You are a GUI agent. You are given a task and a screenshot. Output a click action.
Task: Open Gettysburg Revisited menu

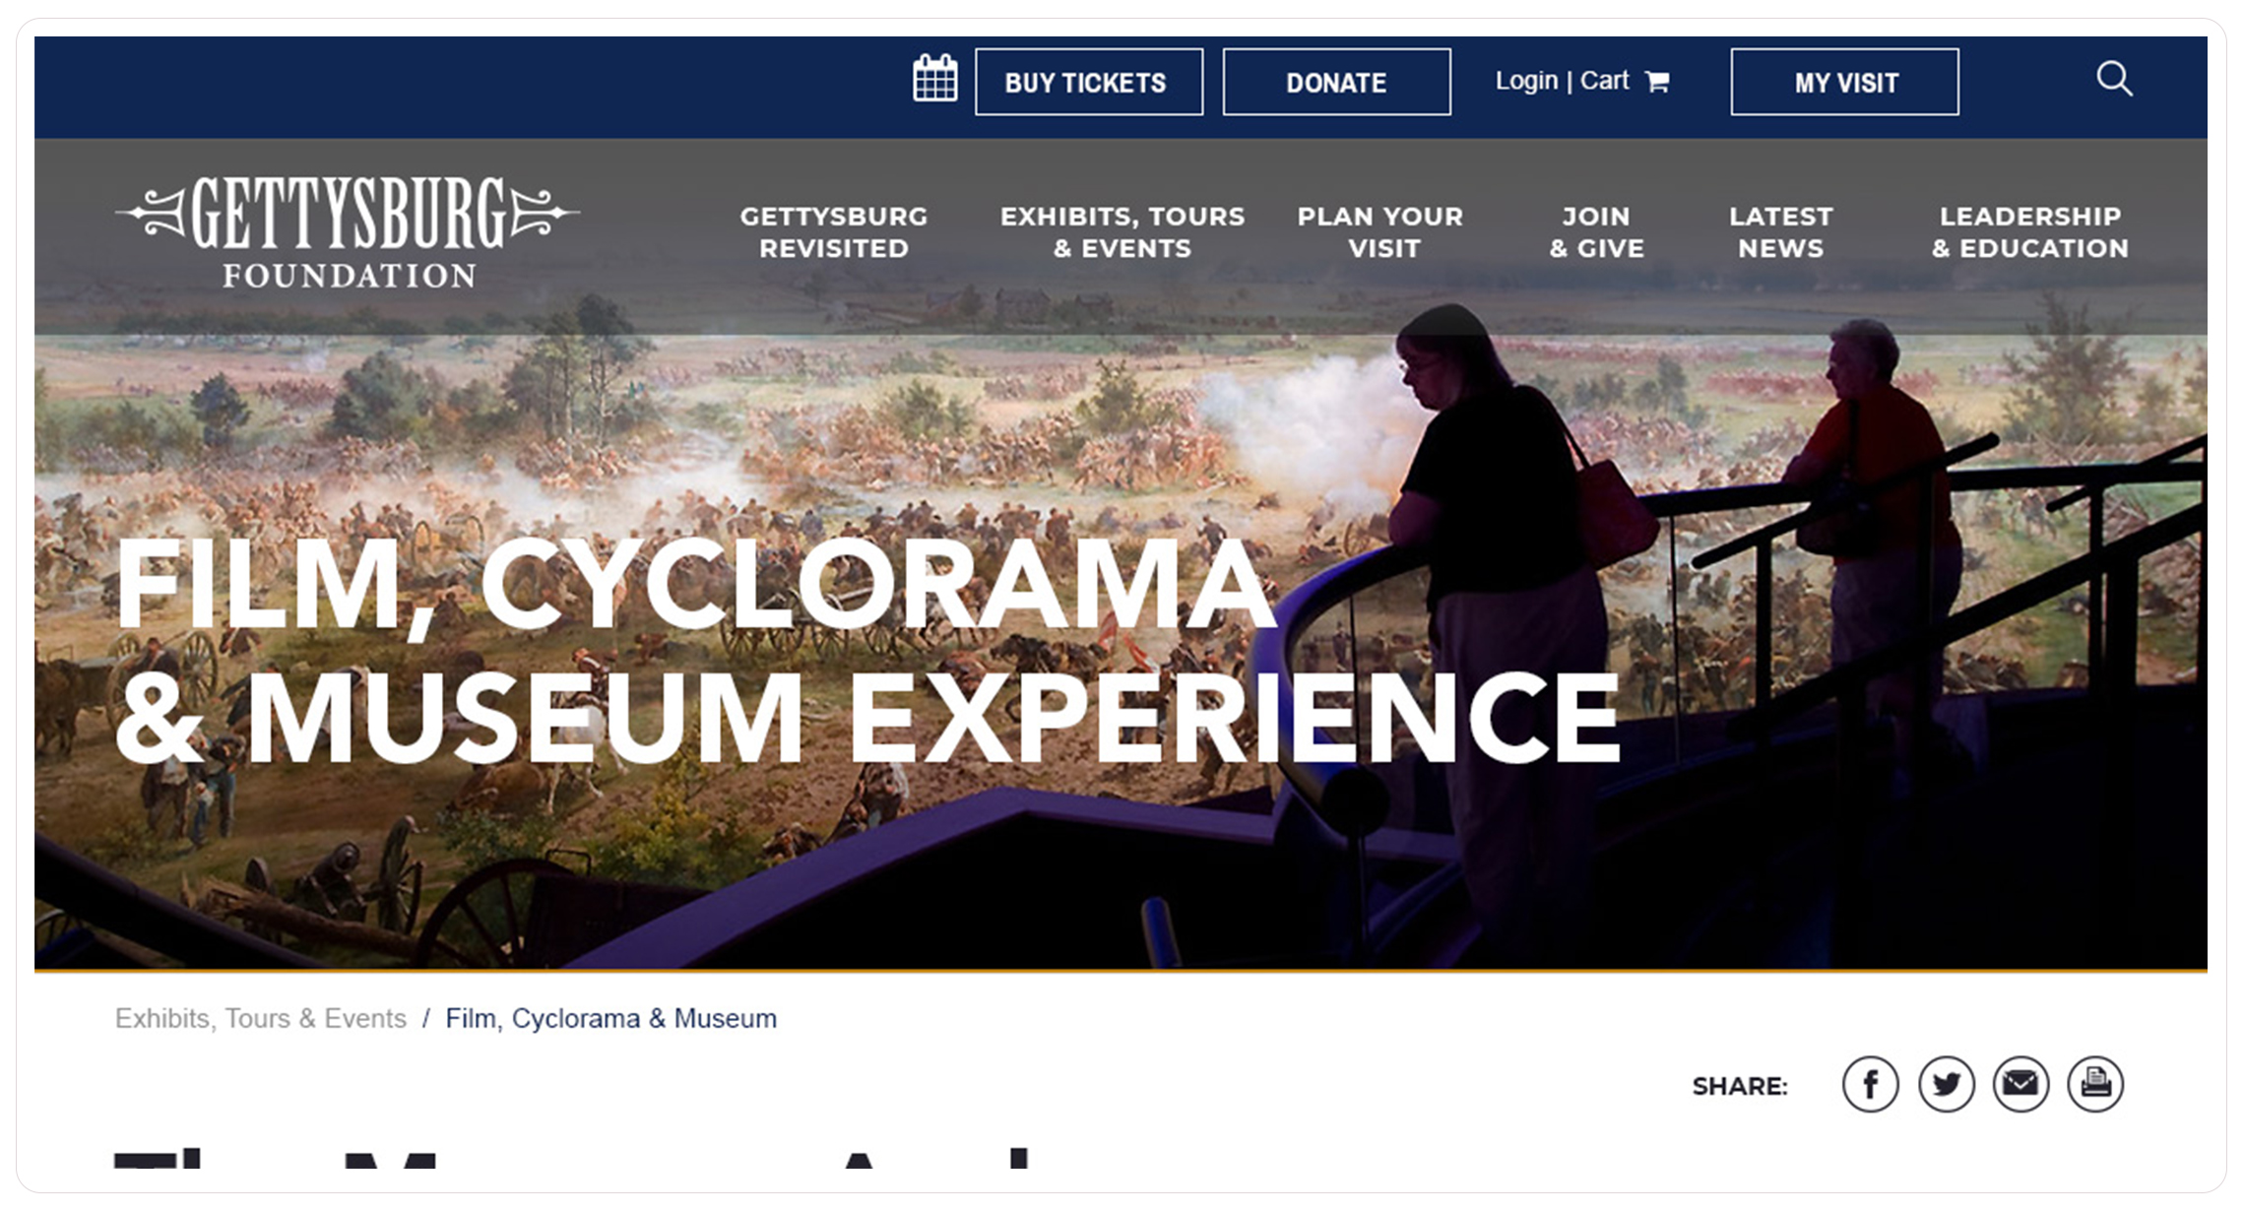point(833,232)
